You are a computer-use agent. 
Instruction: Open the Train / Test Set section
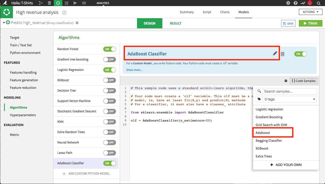21,45
